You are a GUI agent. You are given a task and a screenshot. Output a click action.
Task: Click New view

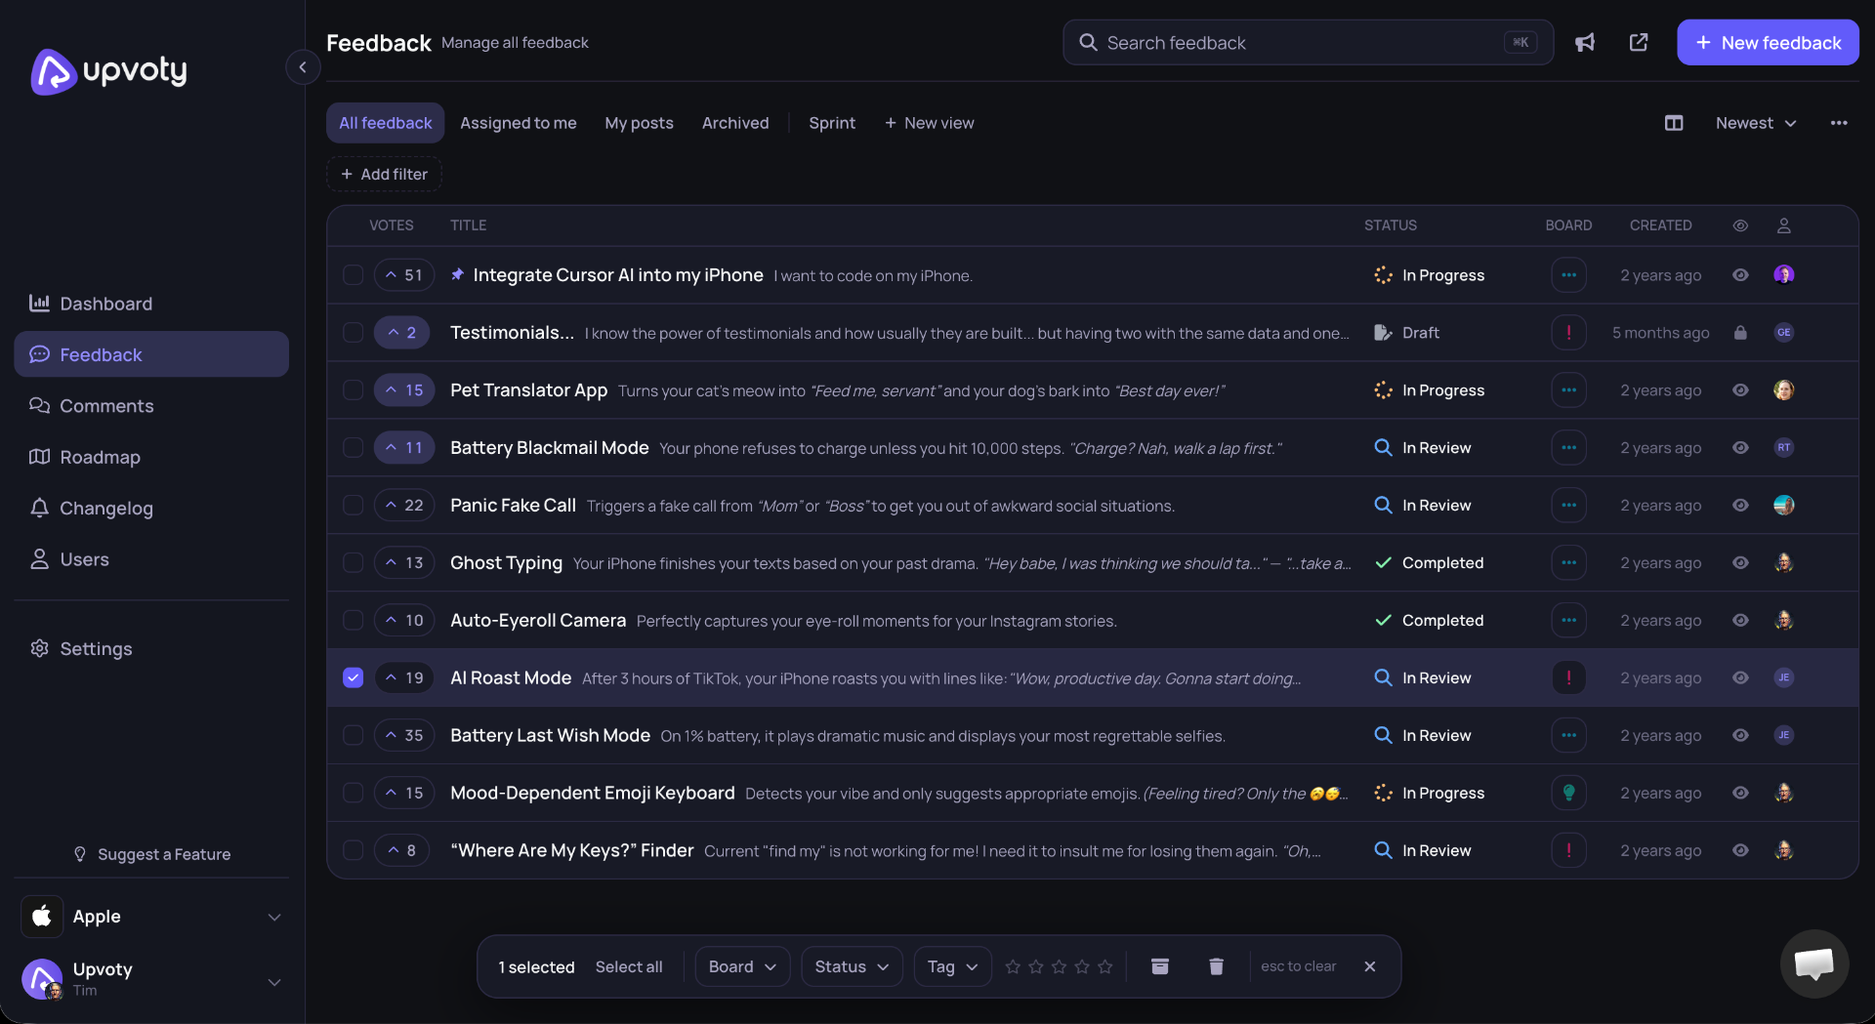929,123
